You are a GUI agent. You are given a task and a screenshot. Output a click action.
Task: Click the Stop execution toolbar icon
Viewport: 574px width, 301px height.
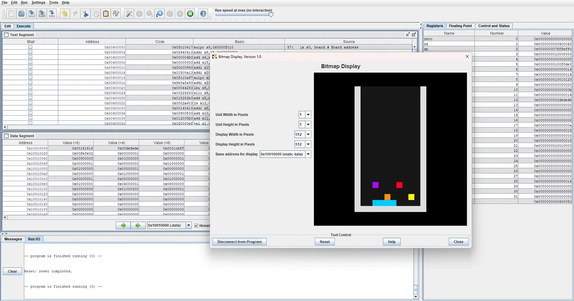pyautogui.click(x=180, y=14)
